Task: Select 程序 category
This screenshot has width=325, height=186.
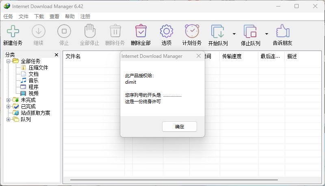Action: pos(33,87)
